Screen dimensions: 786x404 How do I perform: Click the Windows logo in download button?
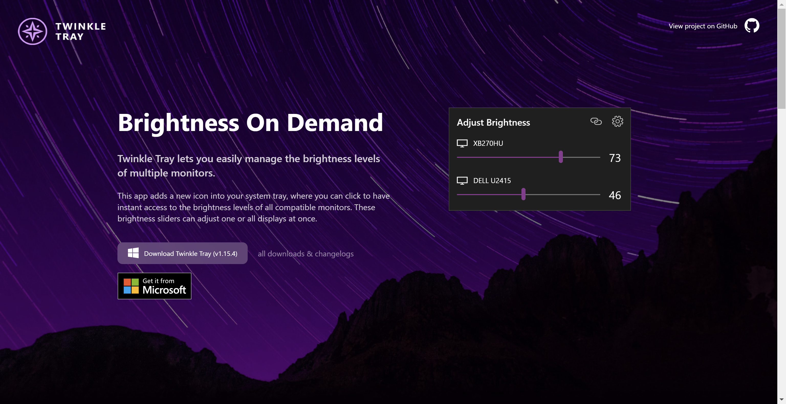[133, 253]
